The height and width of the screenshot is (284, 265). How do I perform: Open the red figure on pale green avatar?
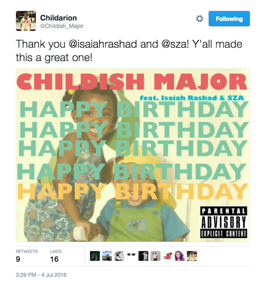coord(167,256)
